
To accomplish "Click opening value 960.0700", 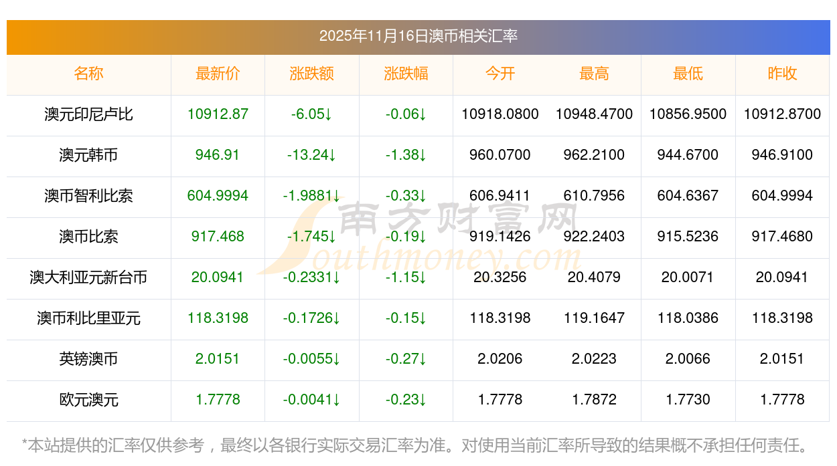I will tap(500, 155).
